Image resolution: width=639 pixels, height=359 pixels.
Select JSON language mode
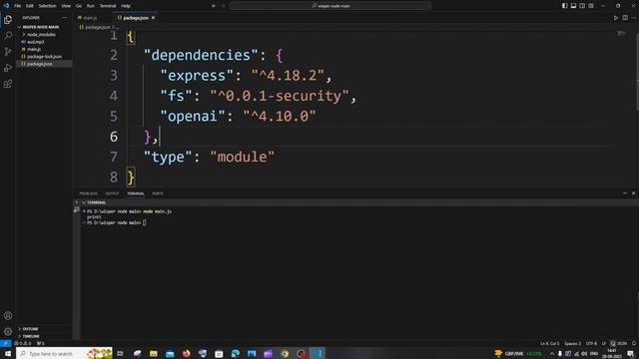[x=622, y=343]
